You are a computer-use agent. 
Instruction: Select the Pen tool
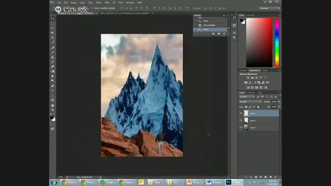point(53,86)
